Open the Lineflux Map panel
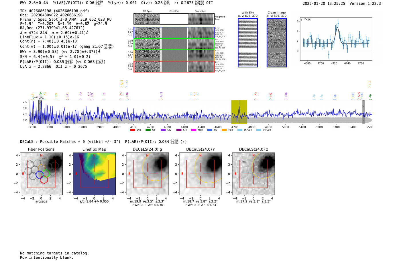Image resolution: width=401 pixels, height=273 pixels. (x=94, y=174)
